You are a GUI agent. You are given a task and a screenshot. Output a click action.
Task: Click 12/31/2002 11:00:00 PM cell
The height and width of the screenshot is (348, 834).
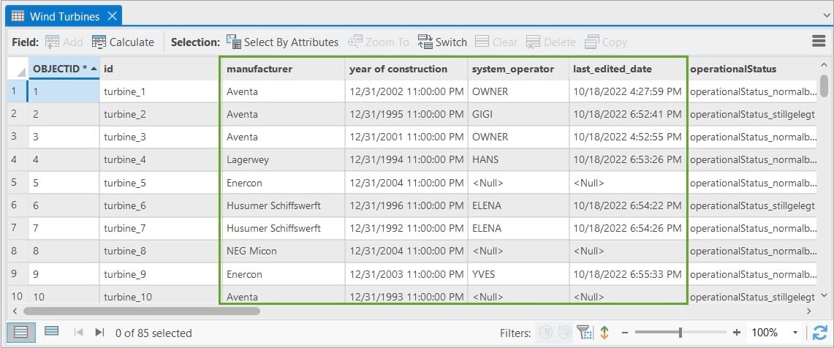[x=406, y=91]
